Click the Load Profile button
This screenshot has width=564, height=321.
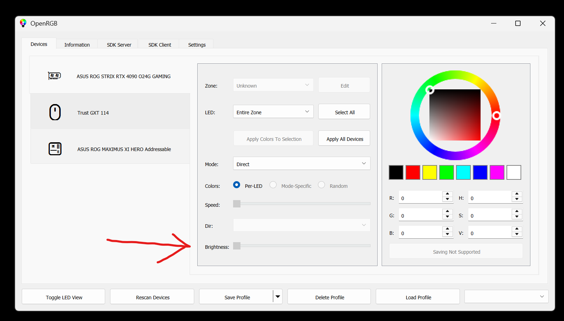coord(418,296)
